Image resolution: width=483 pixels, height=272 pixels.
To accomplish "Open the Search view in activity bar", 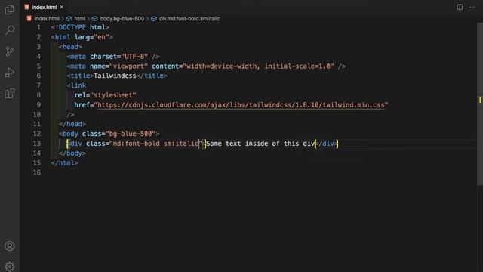I will tap(10, 30).
